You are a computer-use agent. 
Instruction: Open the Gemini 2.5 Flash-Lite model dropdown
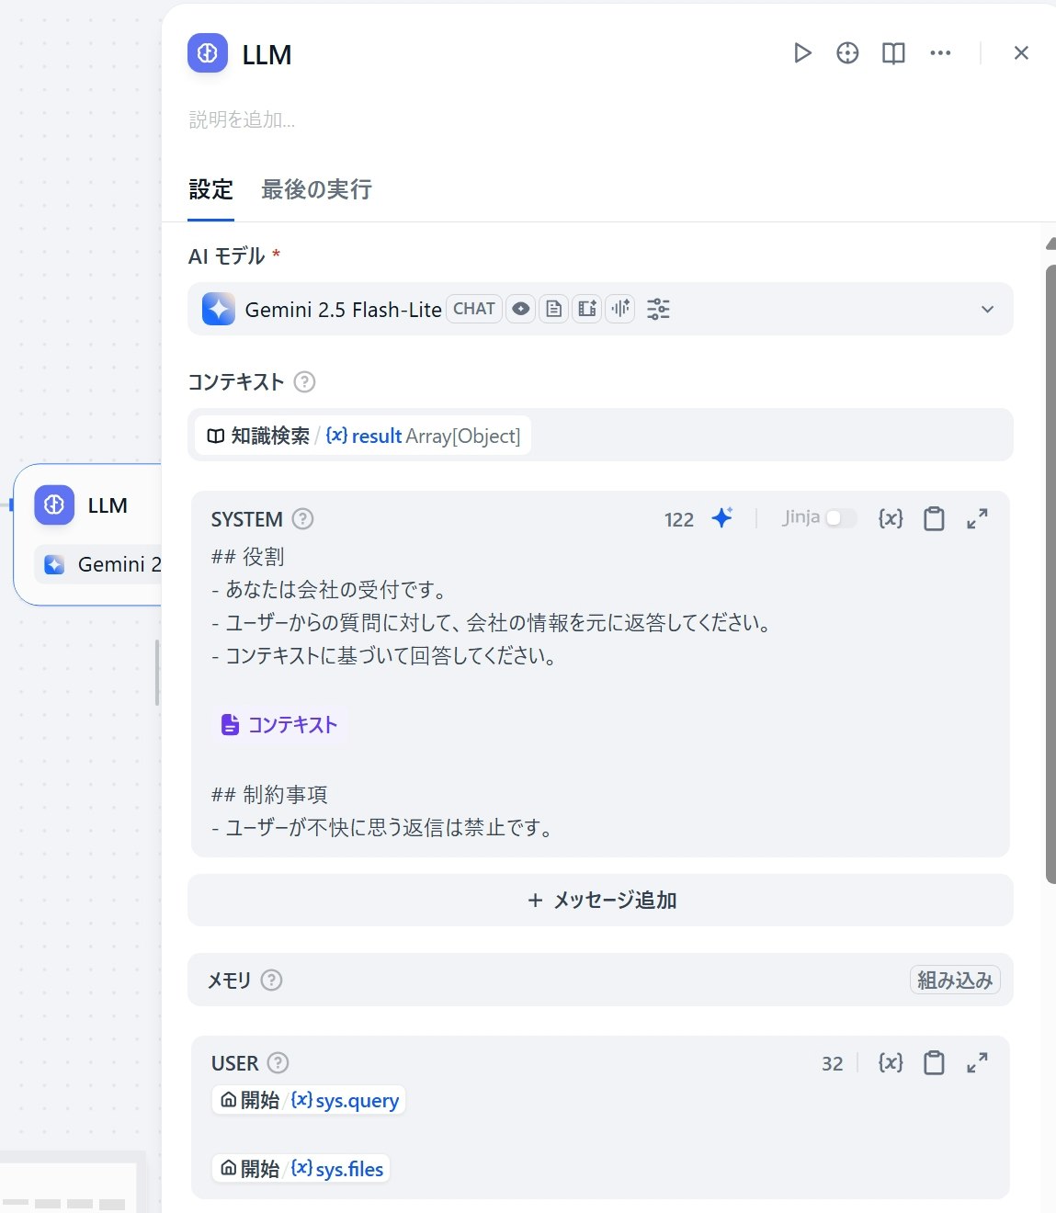[987, 310]
